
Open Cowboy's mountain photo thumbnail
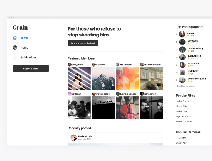[x=103, y=79]
